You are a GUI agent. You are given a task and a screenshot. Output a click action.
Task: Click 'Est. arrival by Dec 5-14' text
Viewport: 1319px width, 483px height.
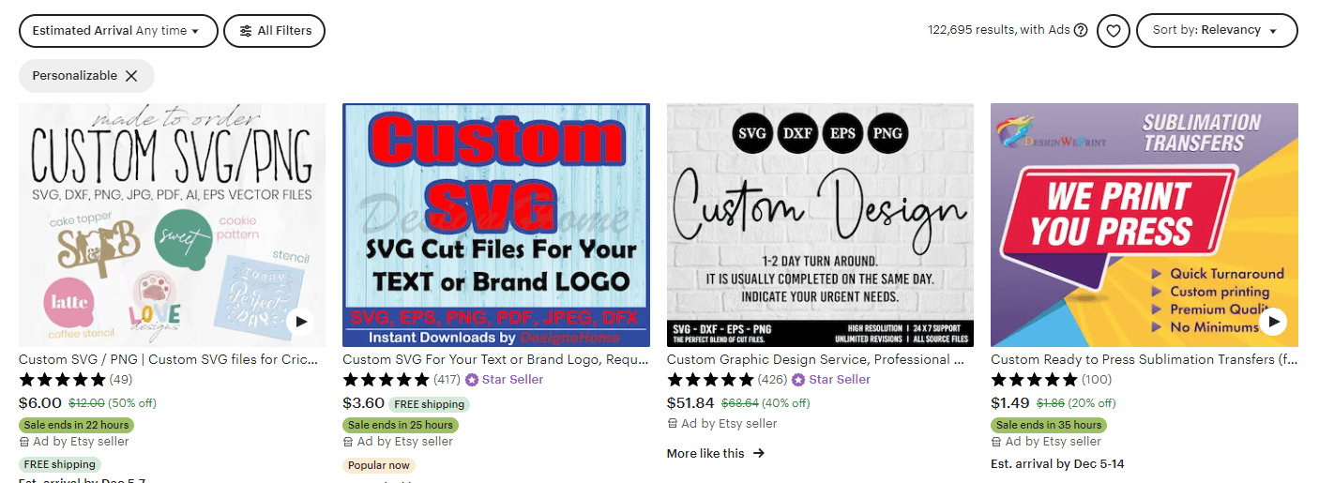(x=1057, y=464)
